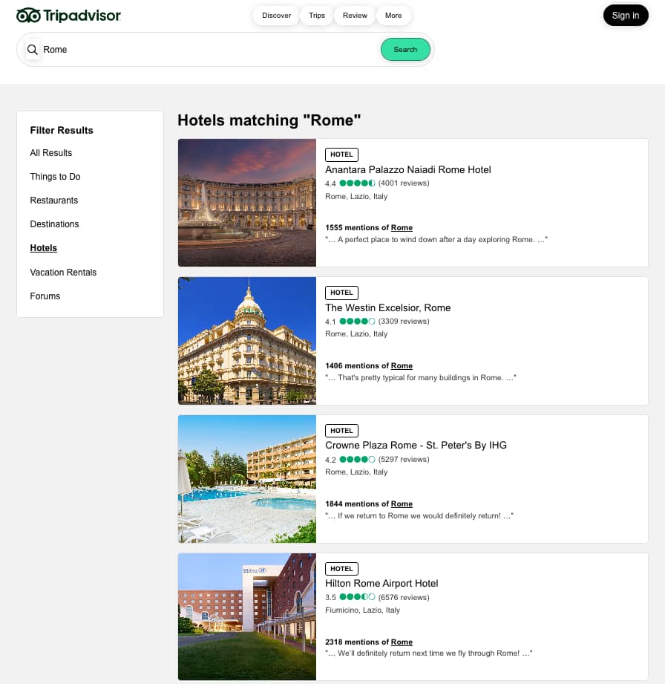This screenshot has height=684, width=665.
Task: Select the Hotels filter
Action: tap(44, 248)
